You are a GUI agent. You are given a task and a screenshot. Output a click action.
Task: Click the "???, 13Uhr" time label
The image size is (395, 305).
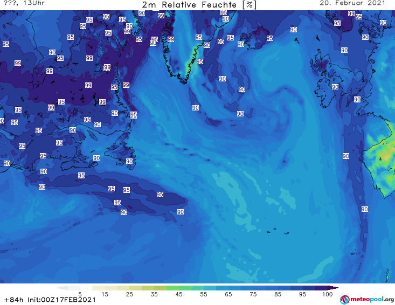[x=24, y=3]
